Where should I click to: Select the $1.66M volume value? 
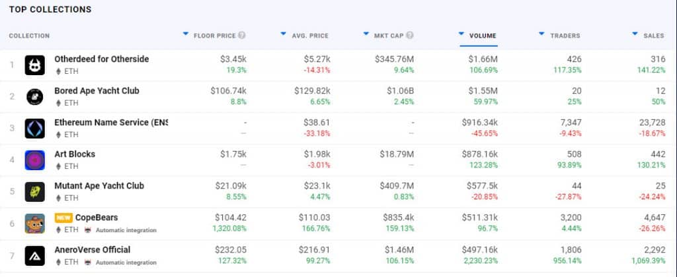483,59
